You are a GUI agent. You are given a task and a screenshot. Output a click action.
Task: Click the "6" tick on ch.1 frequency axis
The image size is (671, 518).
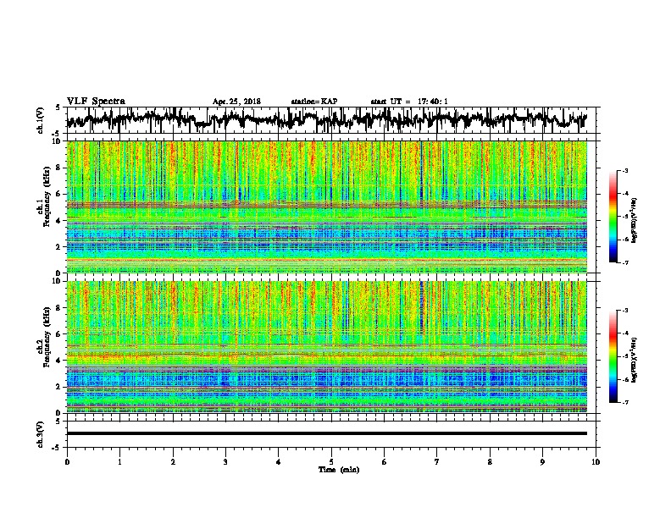[59, 194]
